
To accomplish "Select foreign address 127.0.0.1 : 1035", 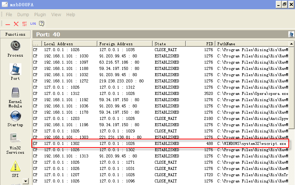I will click(x=117, y=50).
